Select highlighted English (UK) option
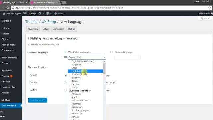The image size is (213, 120). click(85, 71)
